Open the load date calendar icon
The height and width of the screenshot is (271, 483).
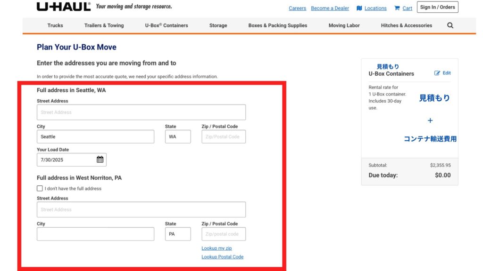(100, 159)
